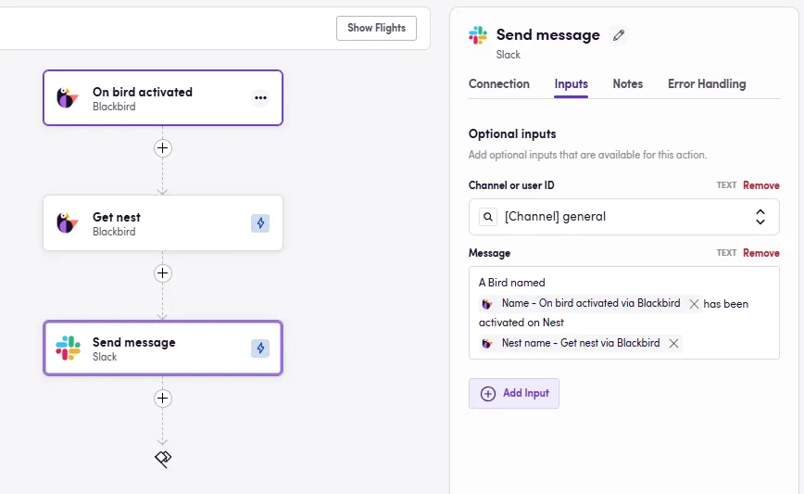Click the pencil icon to rename Send message
Screen dimensions: 804x494
point(619,35)
